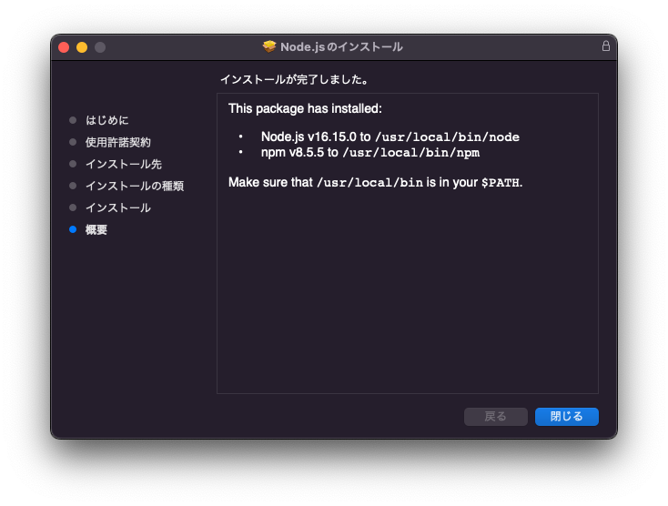This screenshot has width=668, height=506.
Task: Click the path /usr/local/bin/npm
Action: pyautogui.click(x=411, y=153)
